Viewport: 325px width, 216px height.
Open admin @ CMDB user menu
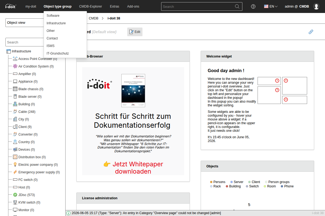(x=297, y=6)
